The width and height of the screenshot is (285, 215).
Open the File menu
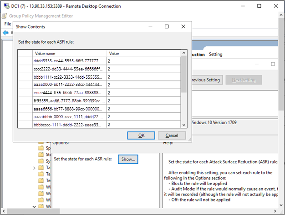pos(8,24)
